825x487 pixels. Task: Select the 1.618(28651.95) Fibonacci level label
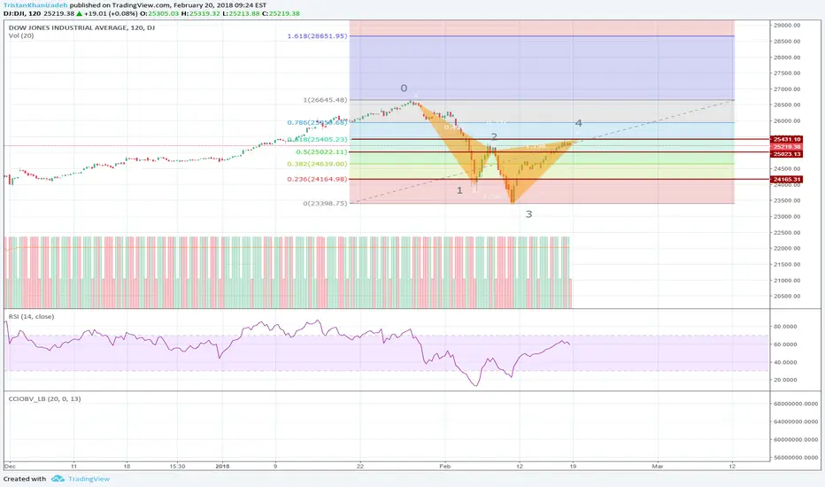coord(317,35)
